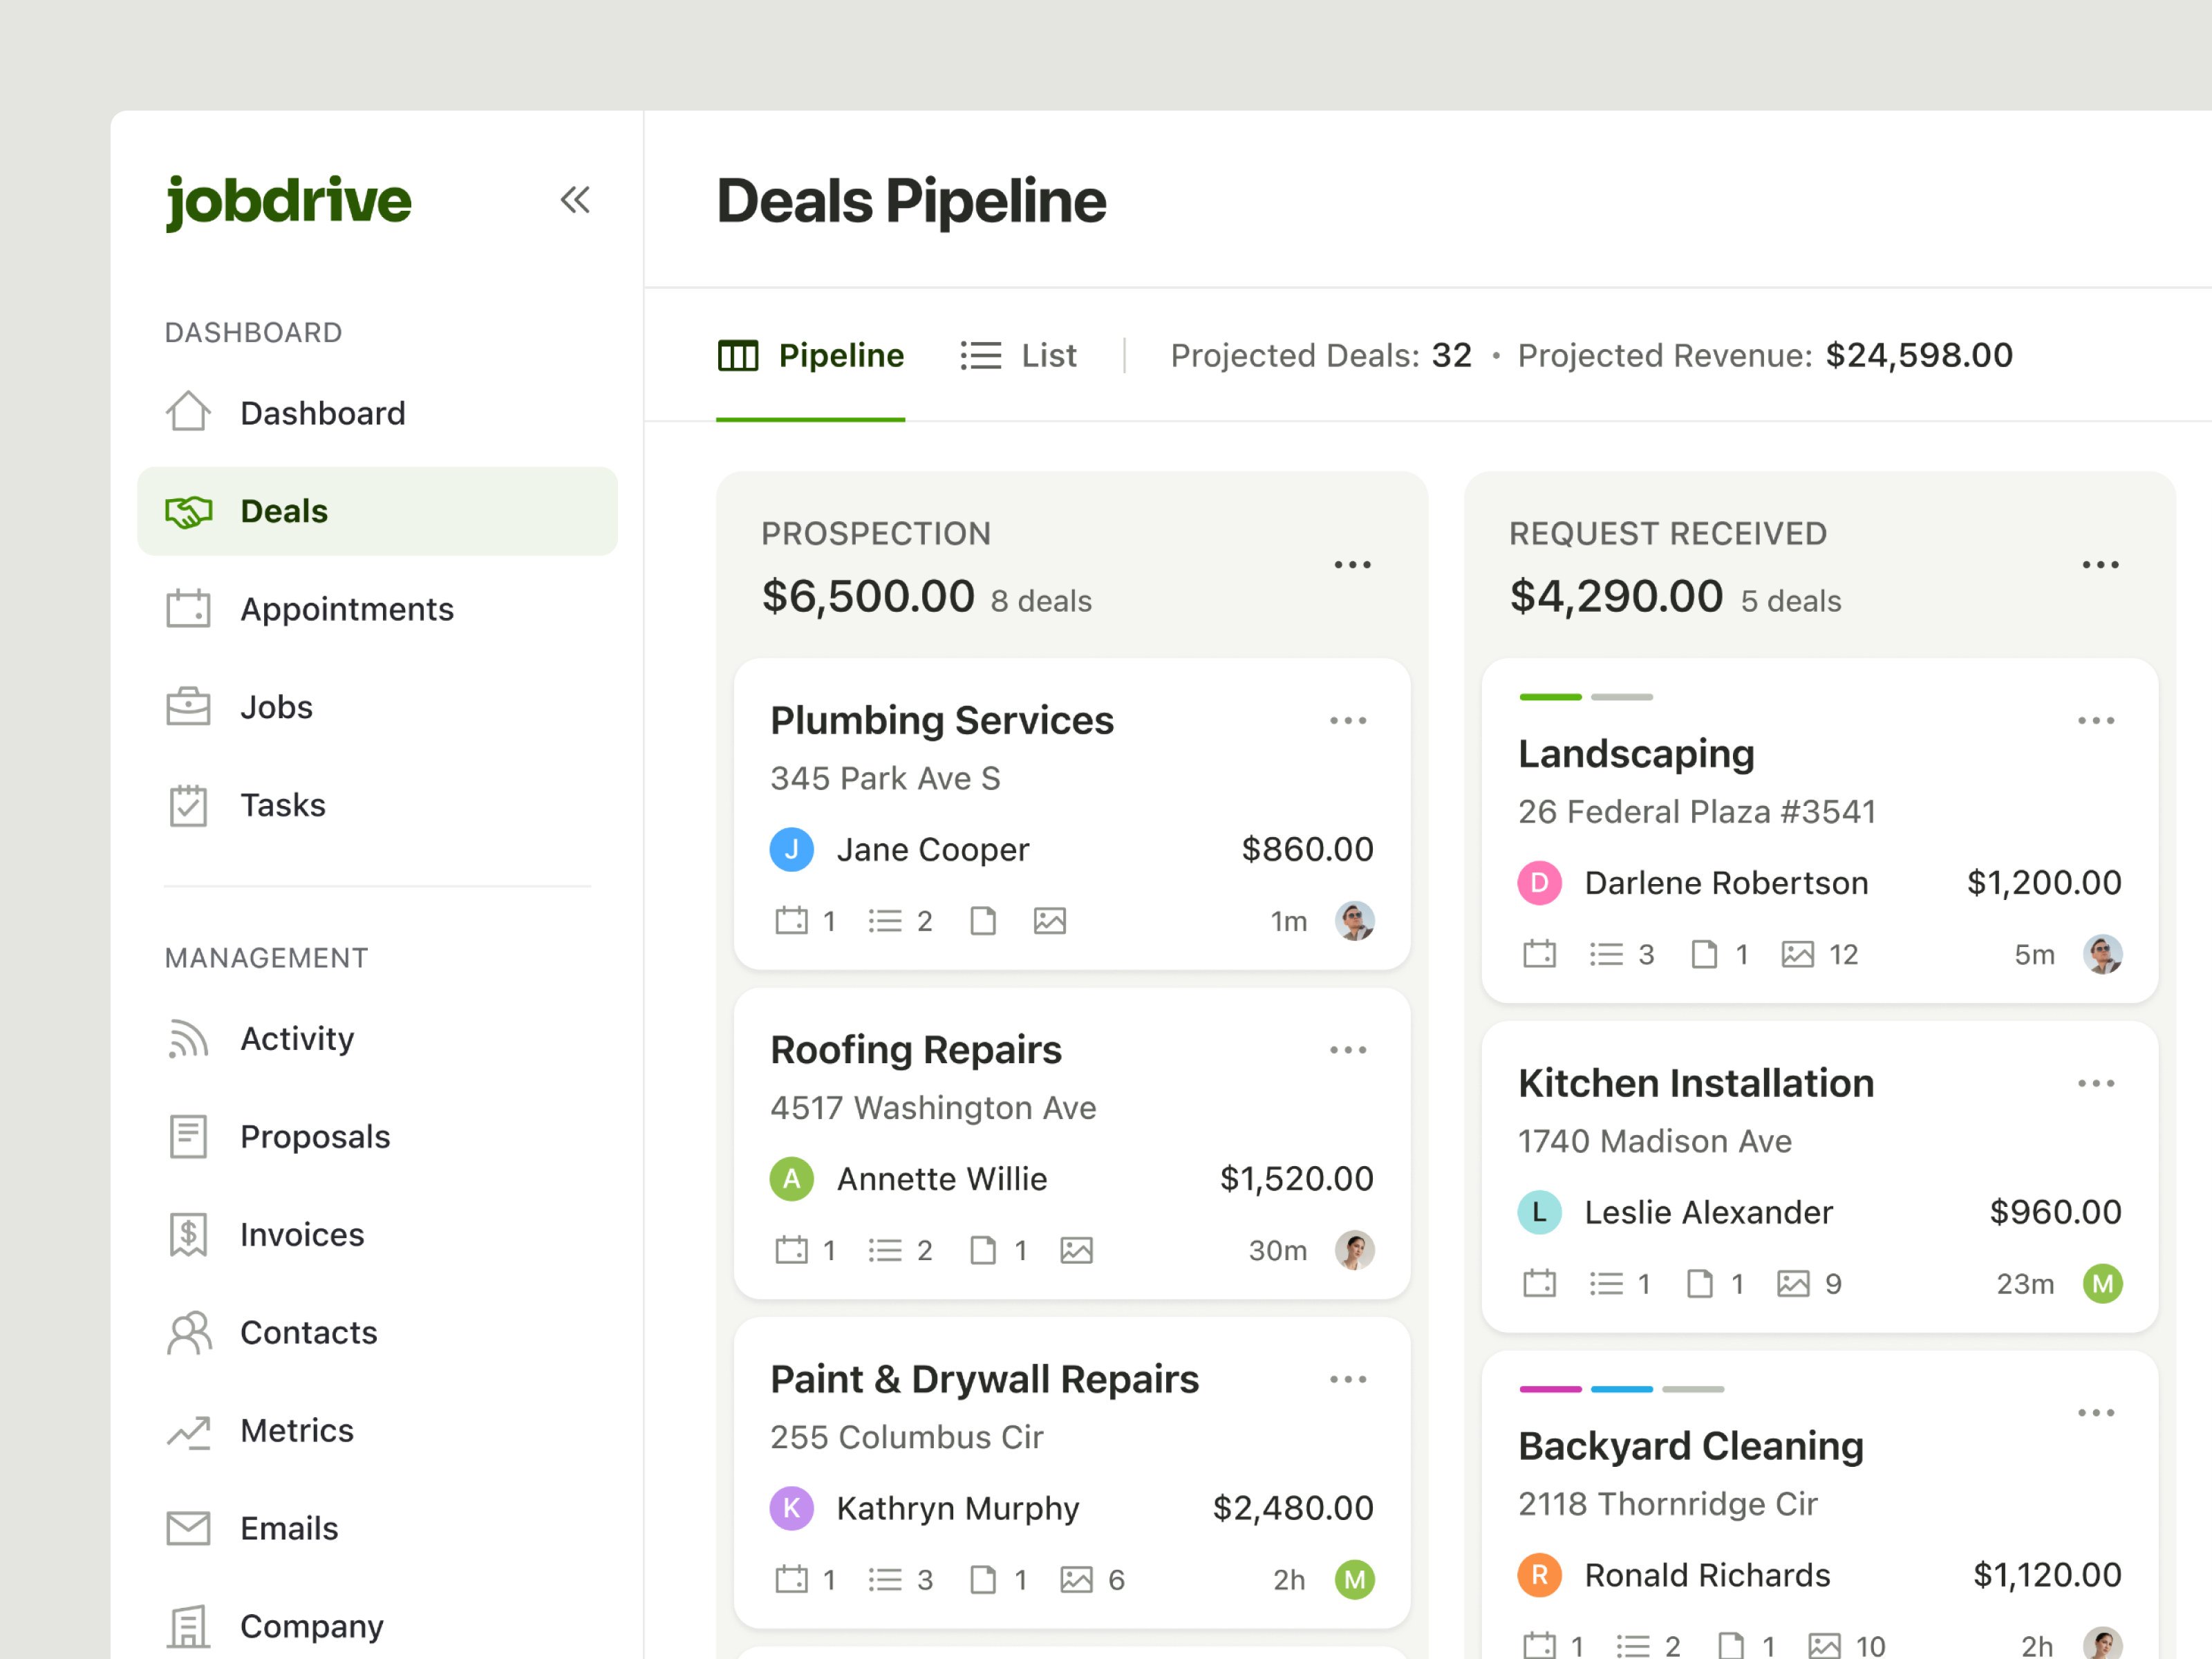
Task: Open Deals in sidebar
Action: (x=377, y=511)
